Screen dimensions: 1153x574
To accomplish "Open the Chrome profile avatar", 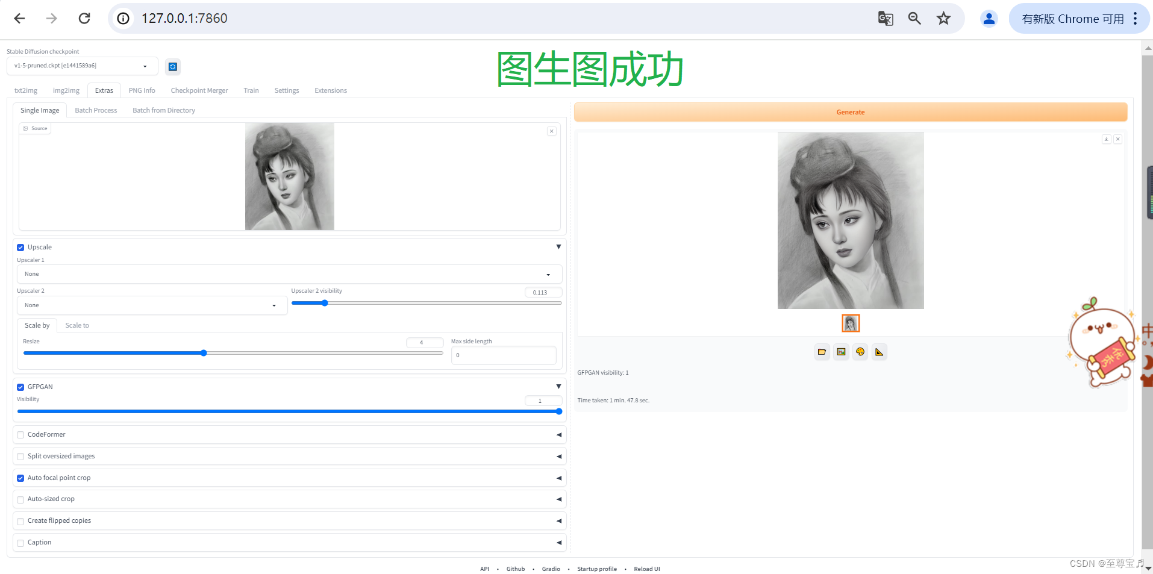I will (x=989, y=19).
